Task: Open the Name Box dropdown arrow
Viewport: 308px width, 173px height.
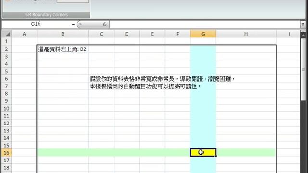Action: click(73, 25)
